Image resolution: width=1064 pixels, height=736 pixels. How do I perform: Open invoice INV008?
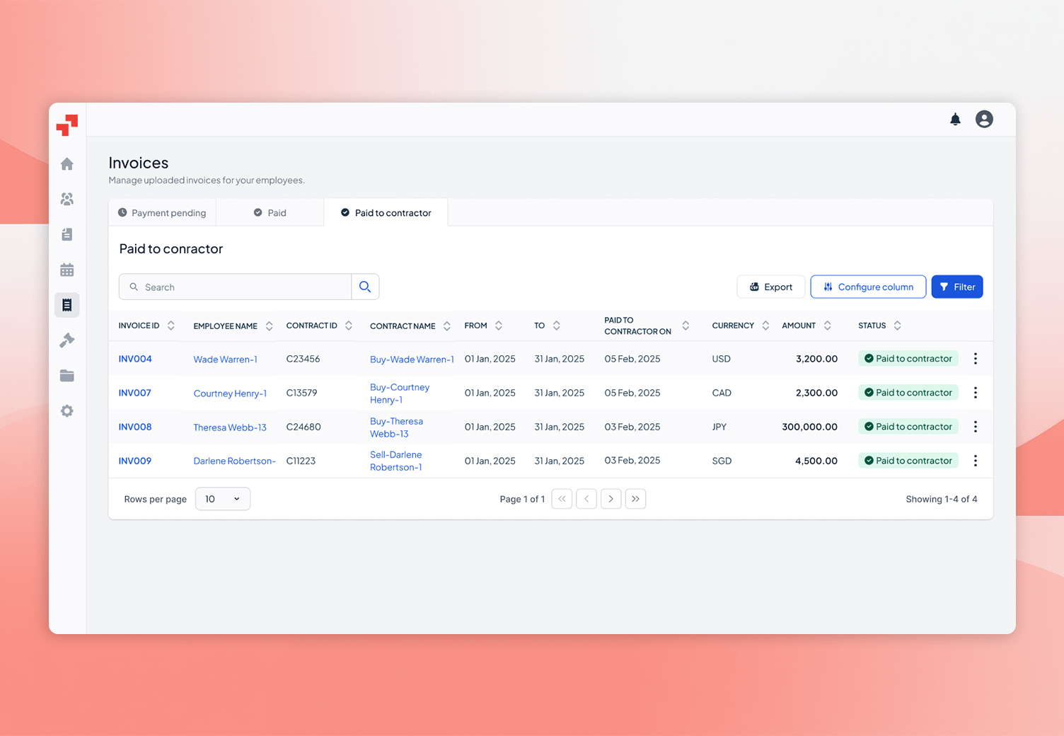tap(135, 427)
